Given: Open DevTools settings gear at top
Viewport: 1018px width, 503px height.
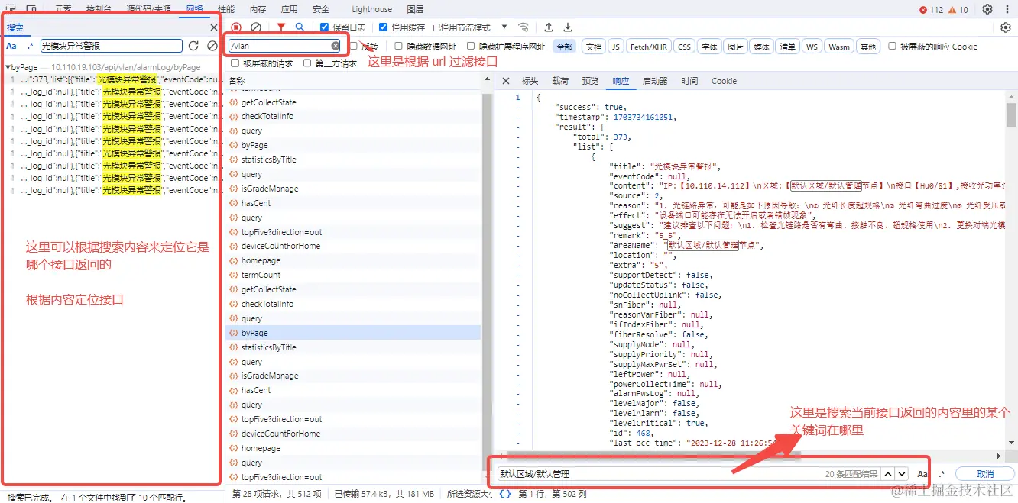Looking at the screenshot, I should (x=987, y=9).
